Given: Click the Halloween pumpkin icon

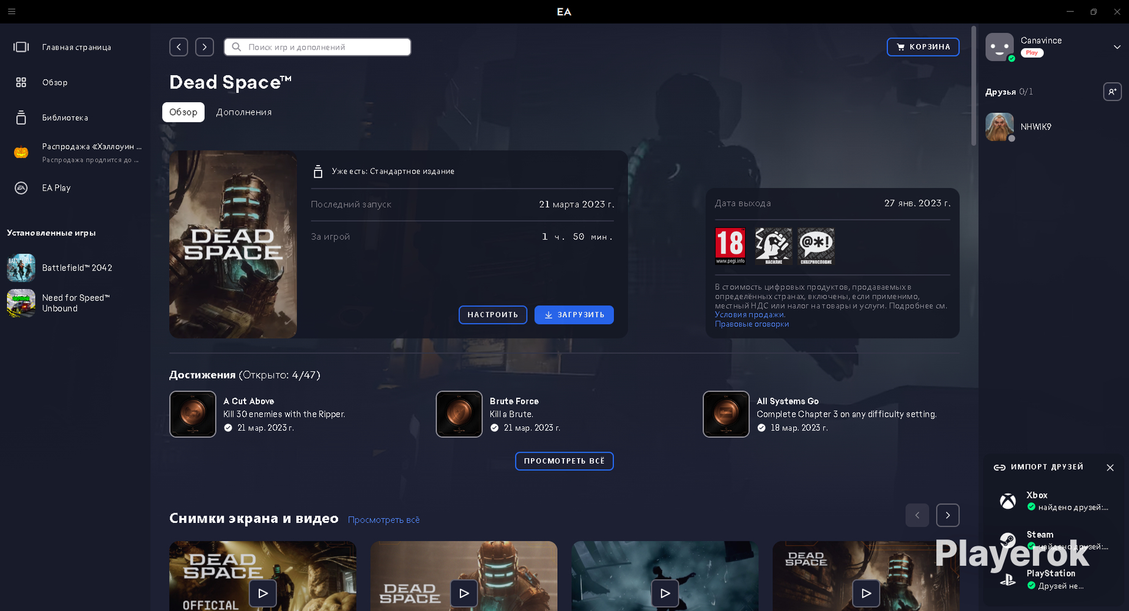Looking at the screenshot, I should point(21,153).
